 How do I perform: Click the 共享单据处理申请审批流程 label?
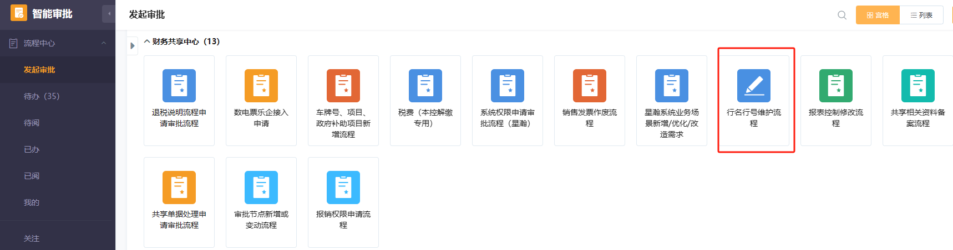[179, 220]
